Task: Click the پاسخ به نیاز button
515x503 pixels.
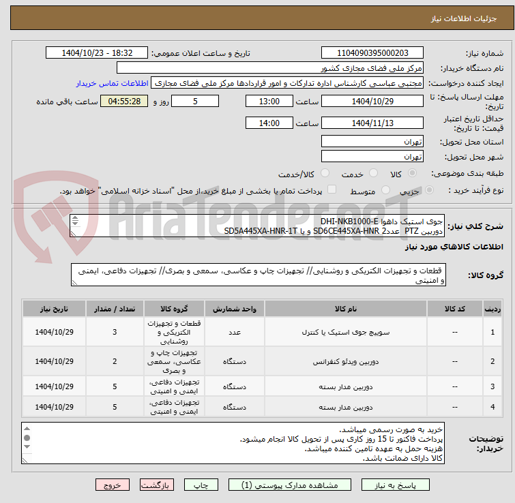Action: pos(395,485)
